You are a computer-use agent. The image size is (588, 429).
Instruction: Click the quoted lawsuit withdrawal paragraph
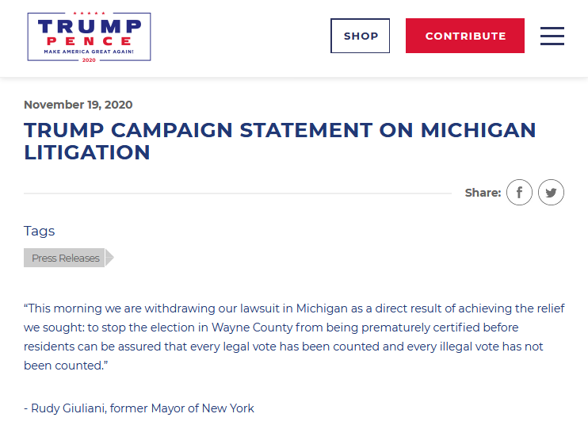tap(293, 337)
